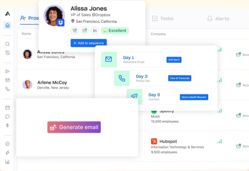Click email access icon in Arlene McCoy row
The width and height of the screenshot is (249, 171).
tap(238, 85)
